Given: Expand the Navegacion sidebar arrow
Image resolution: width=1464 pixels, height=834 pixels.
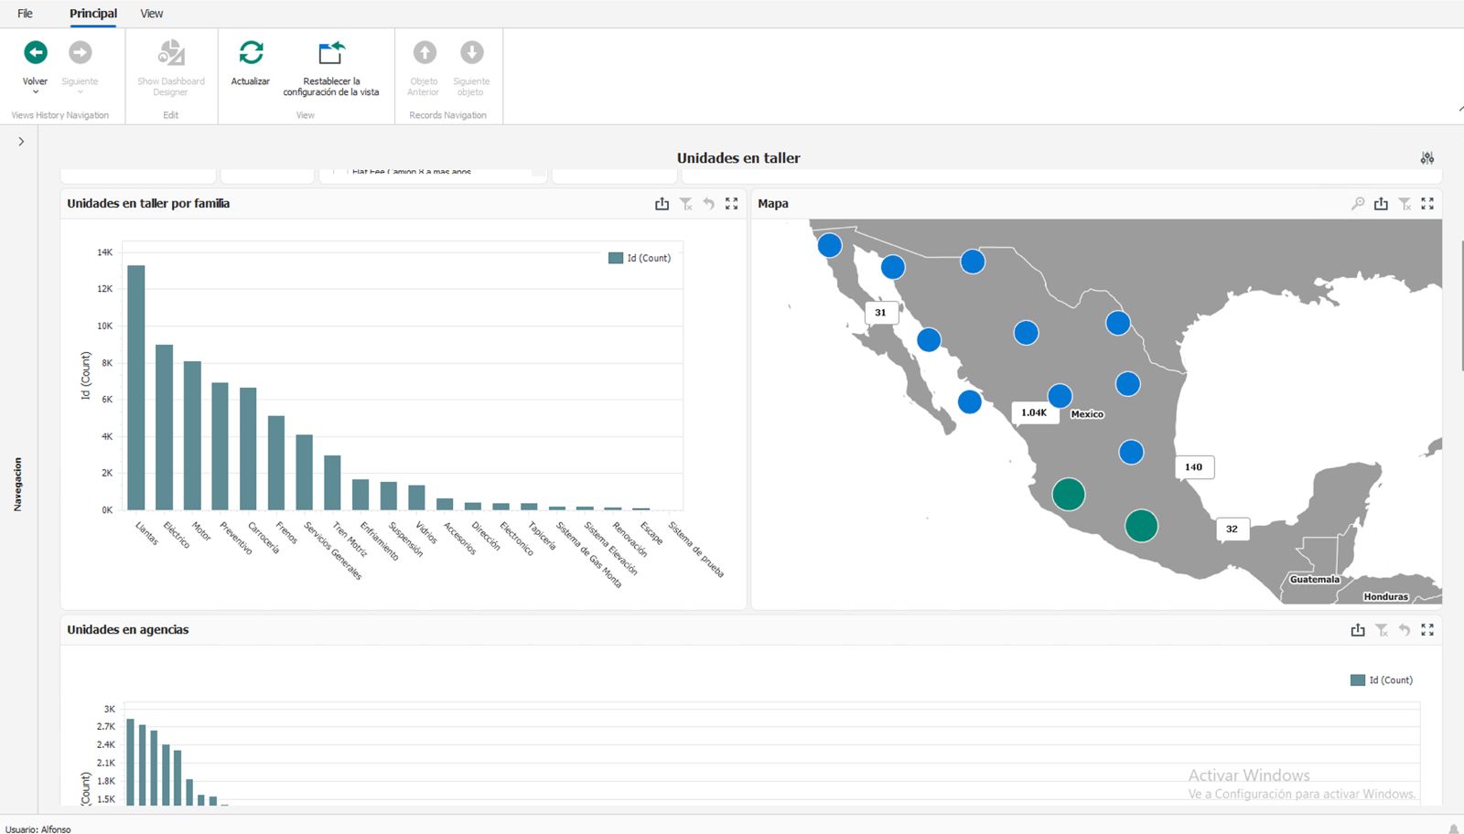Looking at the screenshot, I should tap(21, 141).
